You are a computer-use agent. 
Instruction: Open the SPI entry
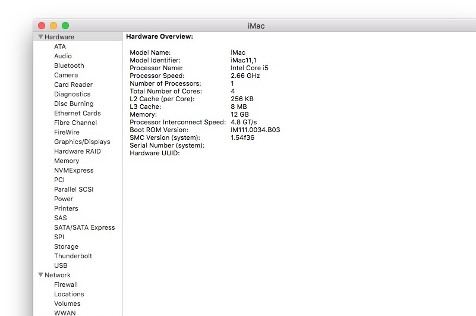coord(59,237)
